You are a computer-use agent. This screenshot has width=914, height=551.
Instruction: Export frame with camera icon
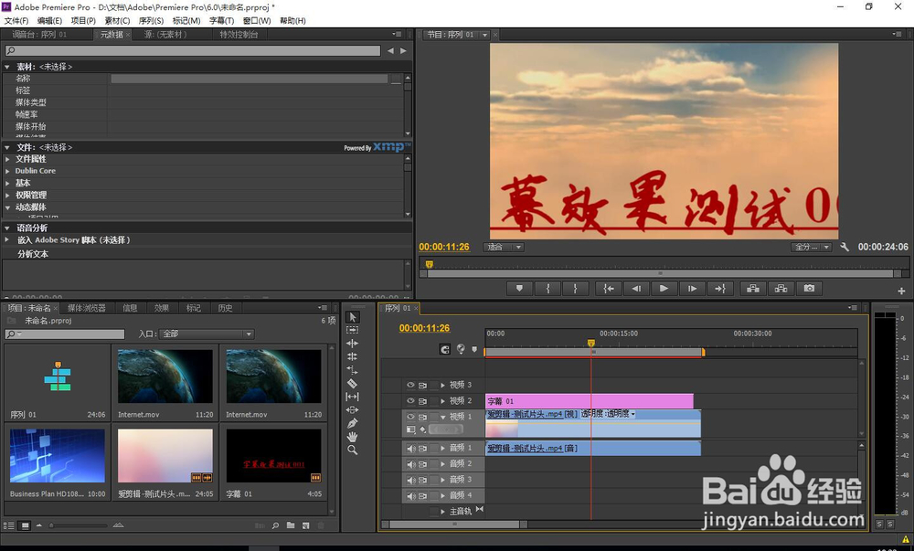(x=809, y=289)
